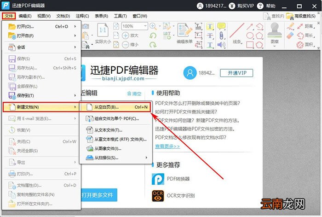The image size is (322, 217).
Task: Select the 面积 area measuring tool
Action: [x=306, y=45]
